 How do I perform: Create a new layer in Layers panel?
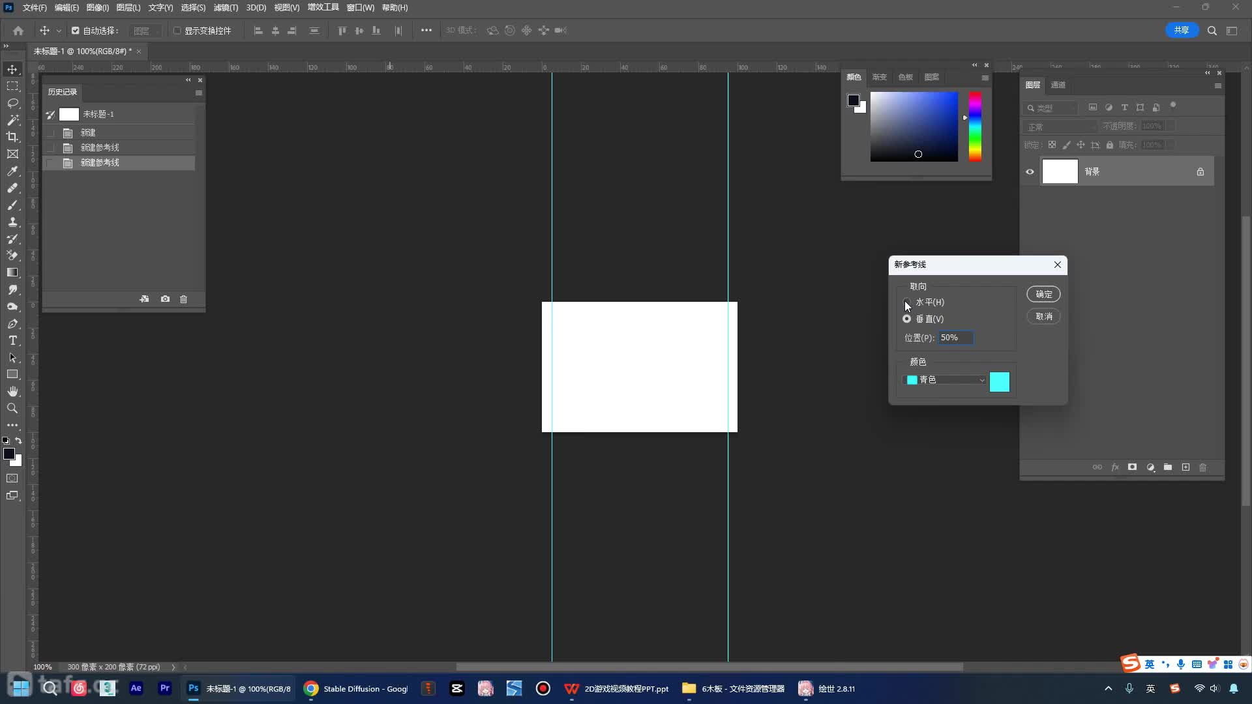click(x=1185, y=467)
